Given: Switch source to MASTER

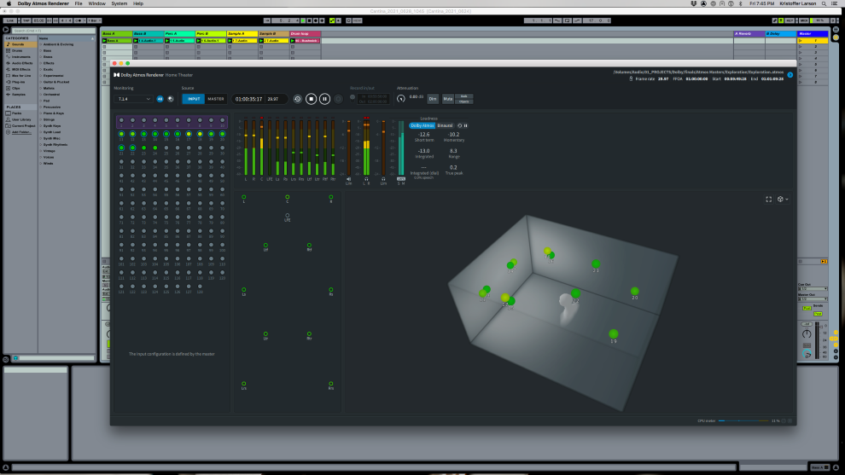Looking at the screenshot, I should coord(216,99).
